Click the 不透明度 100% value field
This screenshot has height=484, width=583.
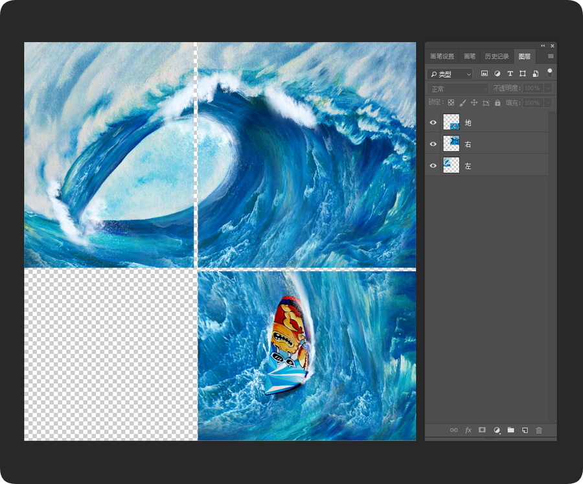534,88
